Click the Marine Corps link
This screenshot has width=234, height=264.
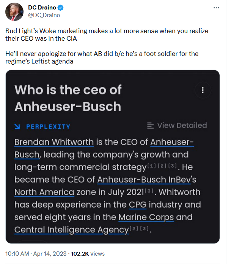[x=146, y=217]
